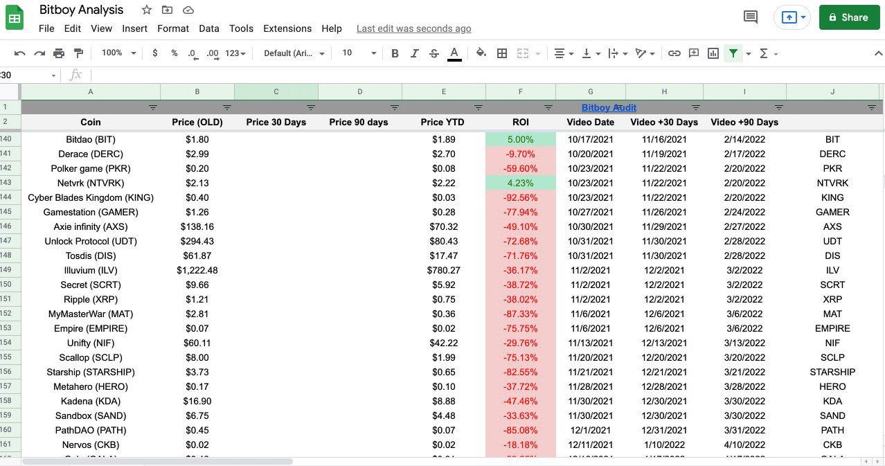Click the Share button
885x466 pixels.
(849, 17)
